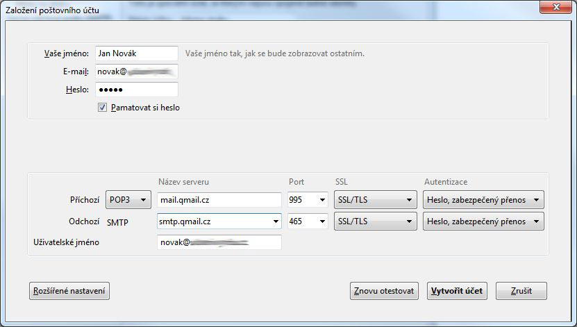Click the Vaše jméno field with Jan Novák
This screenshot has height=327, width=577.
(137, 53)
